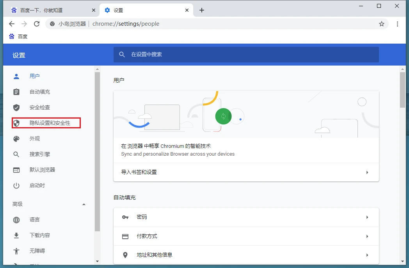The image size is (409, 268).
Task: Open a new tab with plus button
Action: point(201,10)
